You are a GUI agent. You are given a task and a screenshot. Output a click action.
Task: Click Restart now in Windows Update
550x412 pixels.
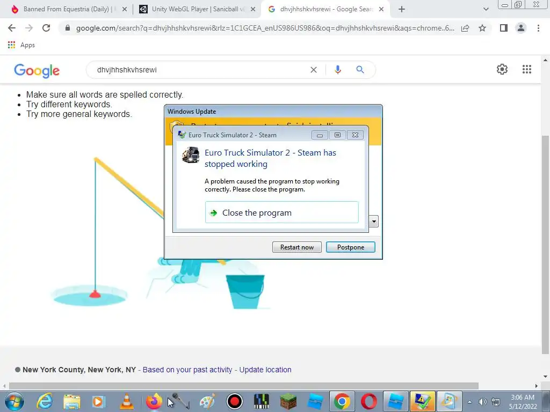click(x=296, y=247)
